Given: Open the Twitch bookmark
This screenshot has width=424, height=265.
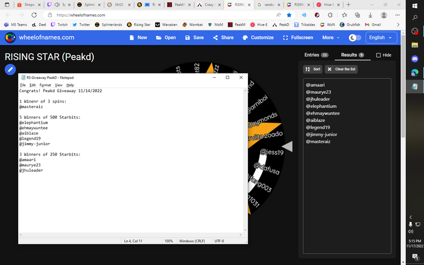Looking at the screenshot, I should click(59, 25).
